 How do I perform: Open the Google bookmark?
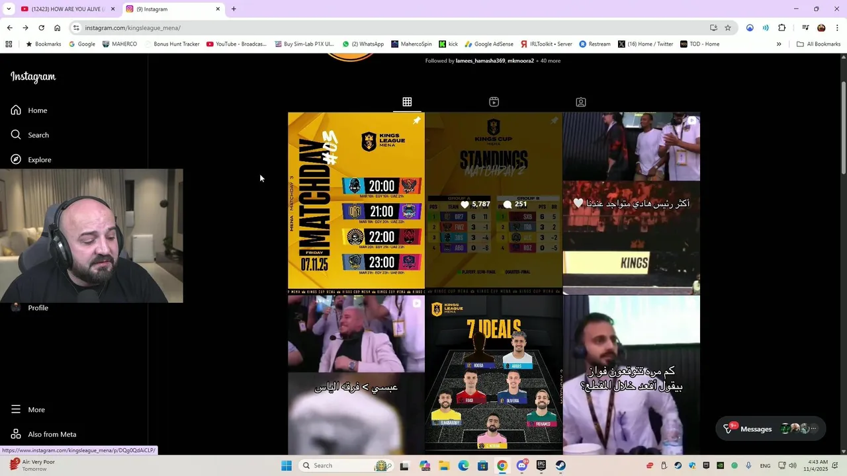(x=82, y=44)
